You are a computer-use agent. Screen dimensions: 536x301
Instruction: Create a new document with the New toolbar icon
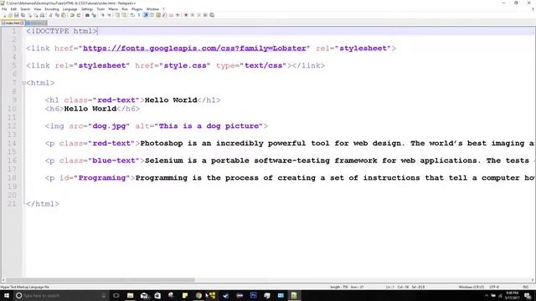coord(4,15)
